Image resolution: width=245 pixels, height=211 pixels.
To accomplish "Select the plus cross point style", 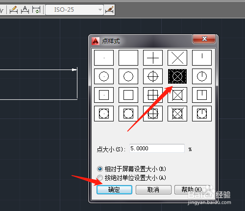I will (153, 58).
